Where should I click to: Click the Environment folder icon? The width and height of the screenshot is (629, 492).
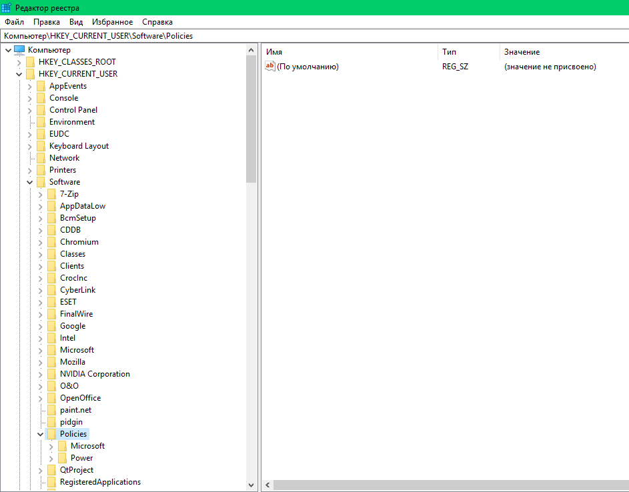[x=41, y=122]
